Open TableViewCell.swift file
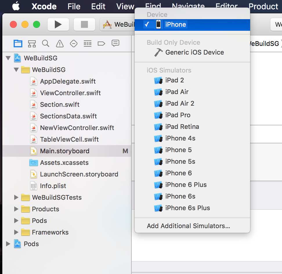Viewport: 282px width, 274px height. click(67, 139)
